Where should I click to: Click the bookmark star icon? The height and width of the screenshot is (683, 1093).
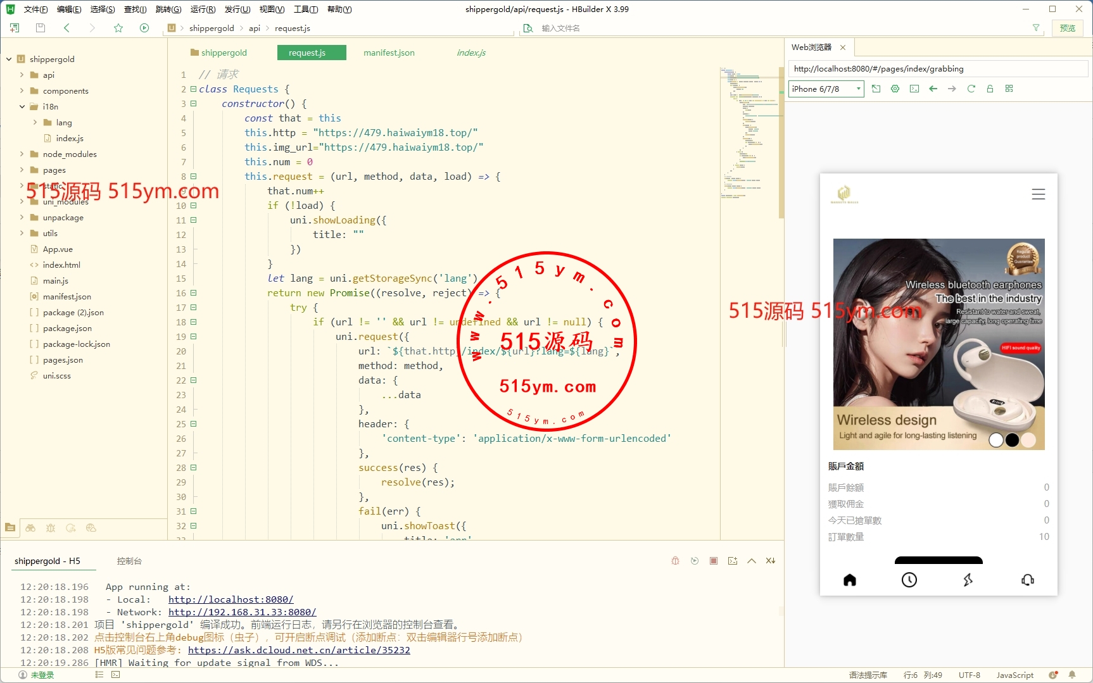tap(118, 28)
